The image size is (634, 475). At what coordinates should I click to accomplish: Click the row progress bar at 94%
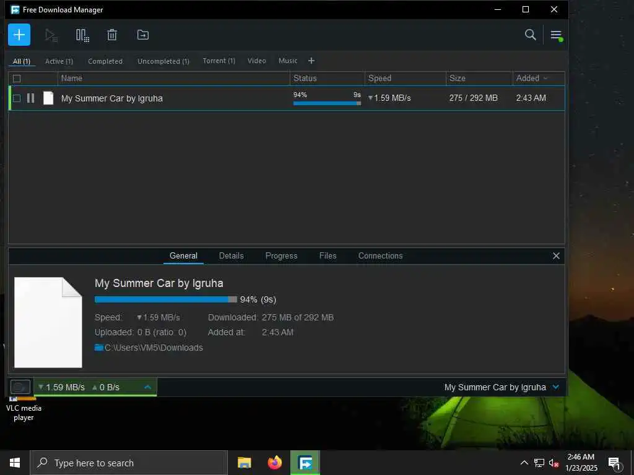(327, 103)
